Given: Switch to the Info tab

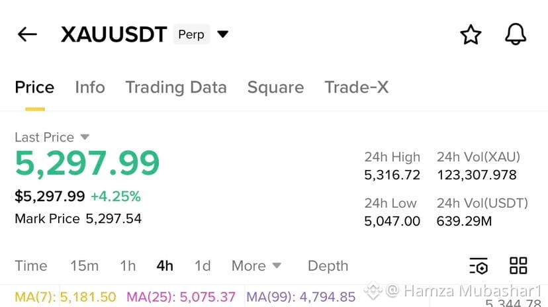Looking at the screenshot, I should point(90,87).
